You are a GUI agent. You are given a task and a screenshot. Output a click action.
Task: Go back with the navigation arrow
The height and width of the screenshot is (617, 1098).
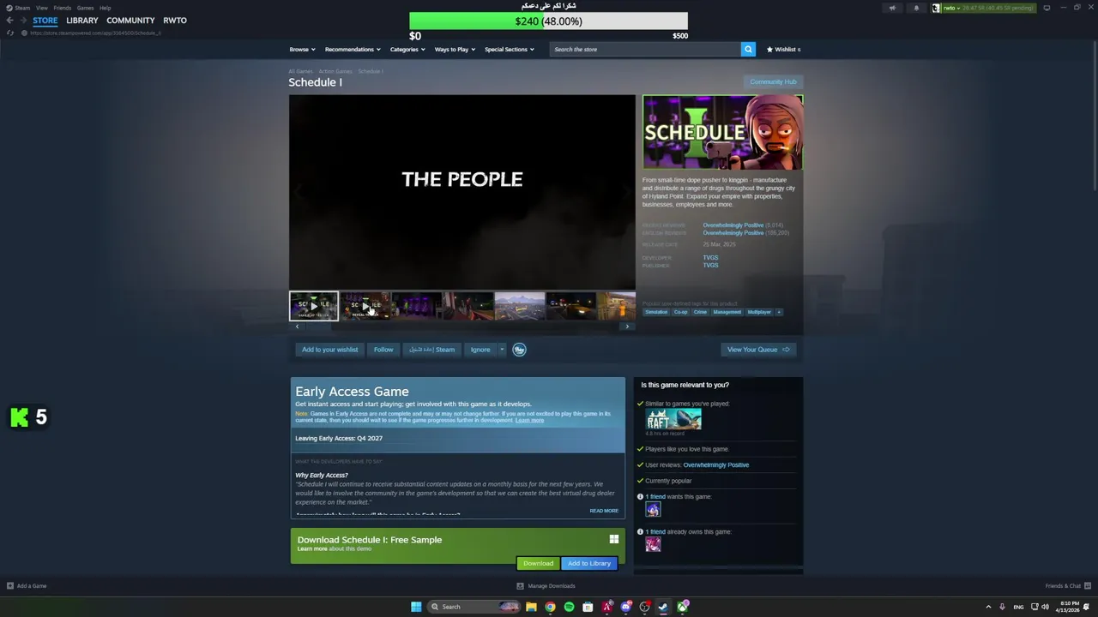[9, 21]
